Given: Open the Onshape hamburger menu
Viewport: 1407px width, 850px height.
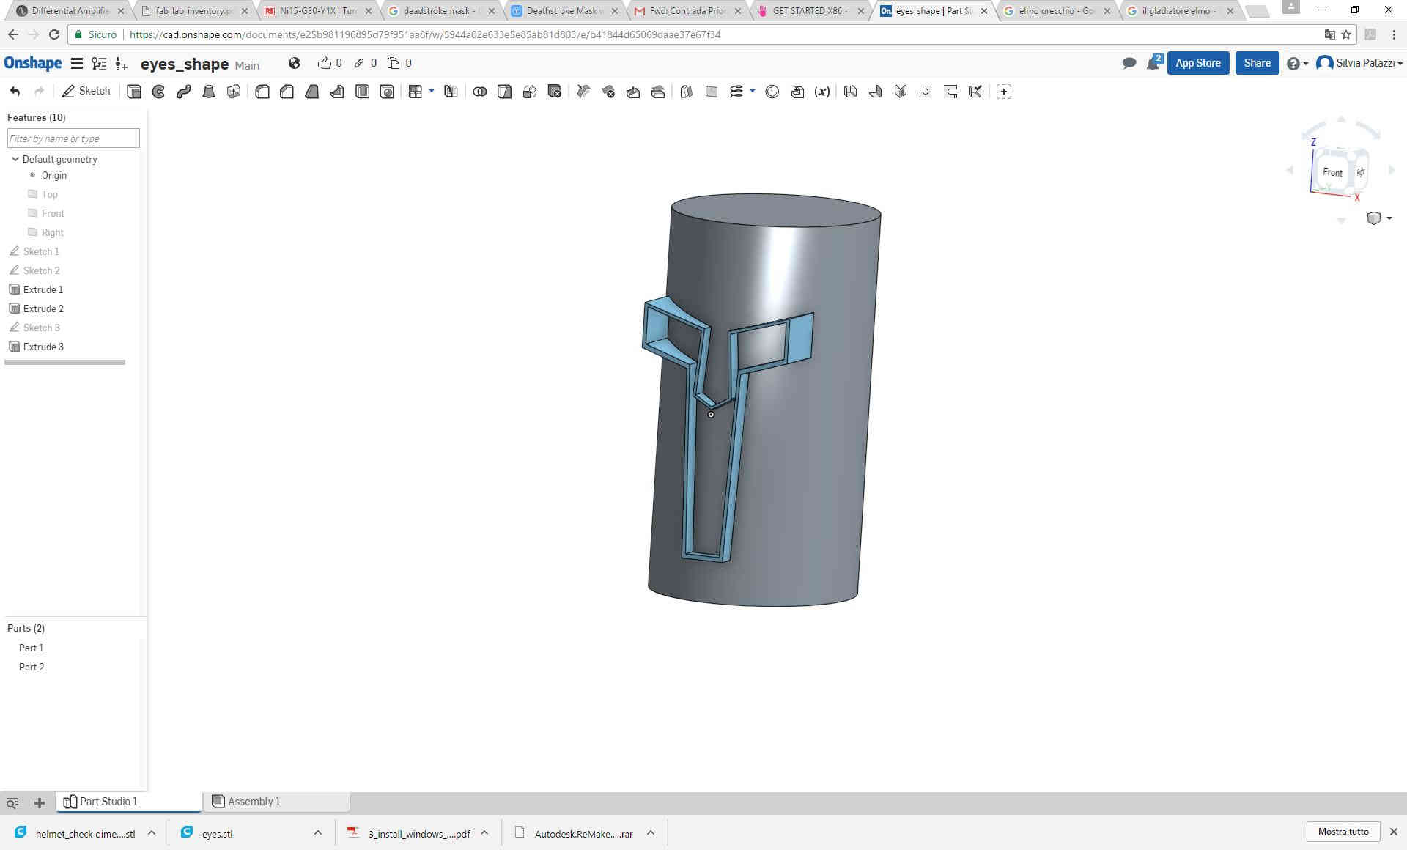Looking at the screenshot, I should [76, 63].
